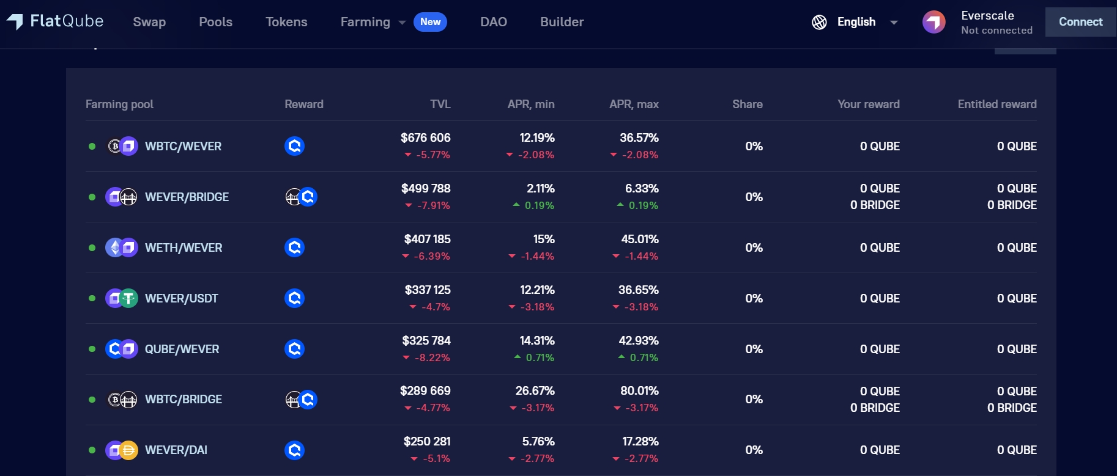The width and height of the screenshot is (1117, 476).
Task: Click the Connect wallet button
Action: coord(1080,22)
